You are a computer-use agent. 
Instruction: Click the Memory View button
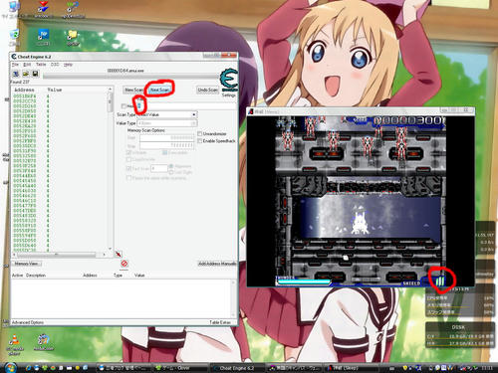(x=27, y=264)
